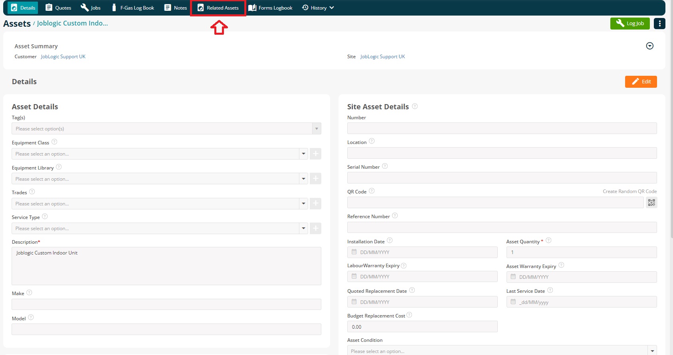Show help icon next to Last Service Date

tap(550, 290)
